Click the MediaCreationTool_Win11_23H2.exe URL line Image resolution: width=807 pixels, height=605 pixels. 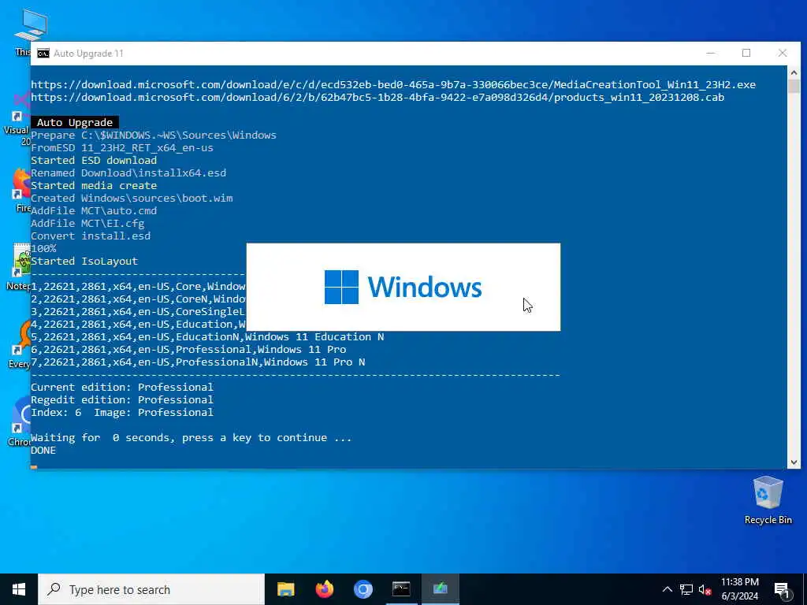(x=393, y=84)
